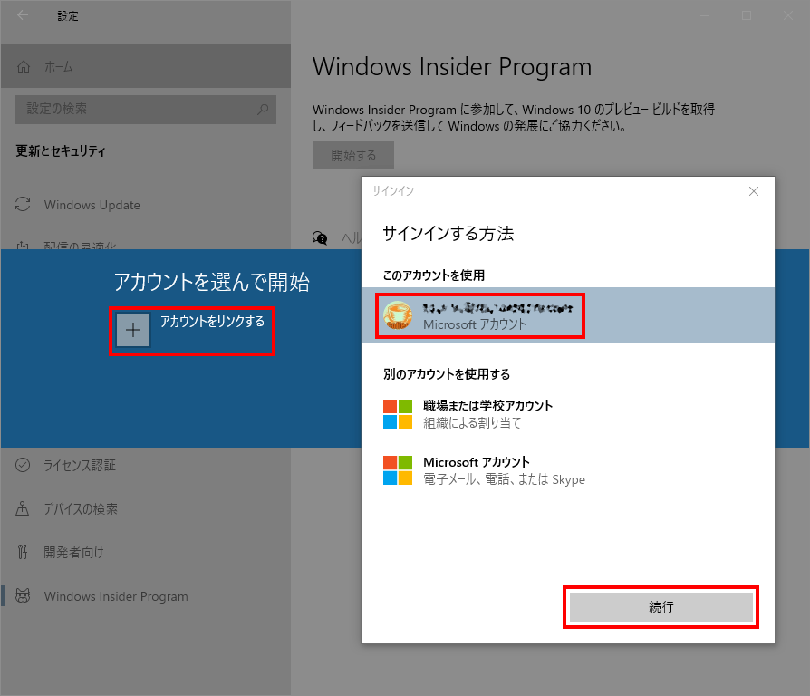
Task: Click Windows Insider Program page title
Action: (x=452, y=67)
